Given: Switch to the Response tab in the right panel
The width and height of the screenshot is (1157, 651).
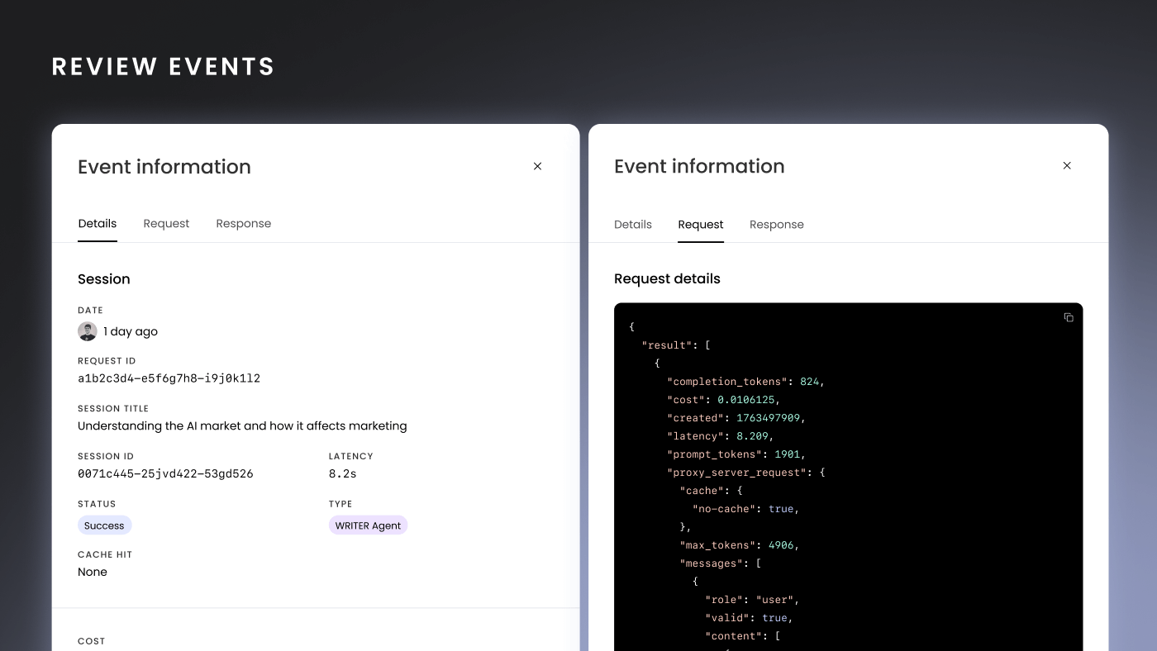Looking at the screenshot, I should point(776,225).
